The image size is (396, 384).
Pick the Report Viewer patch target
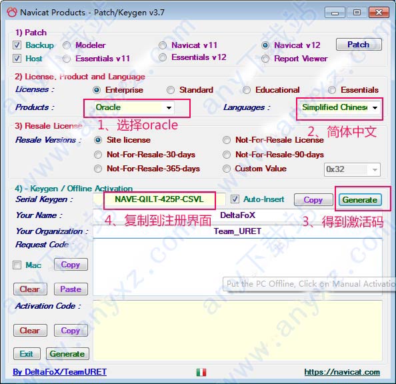(265, 59)
